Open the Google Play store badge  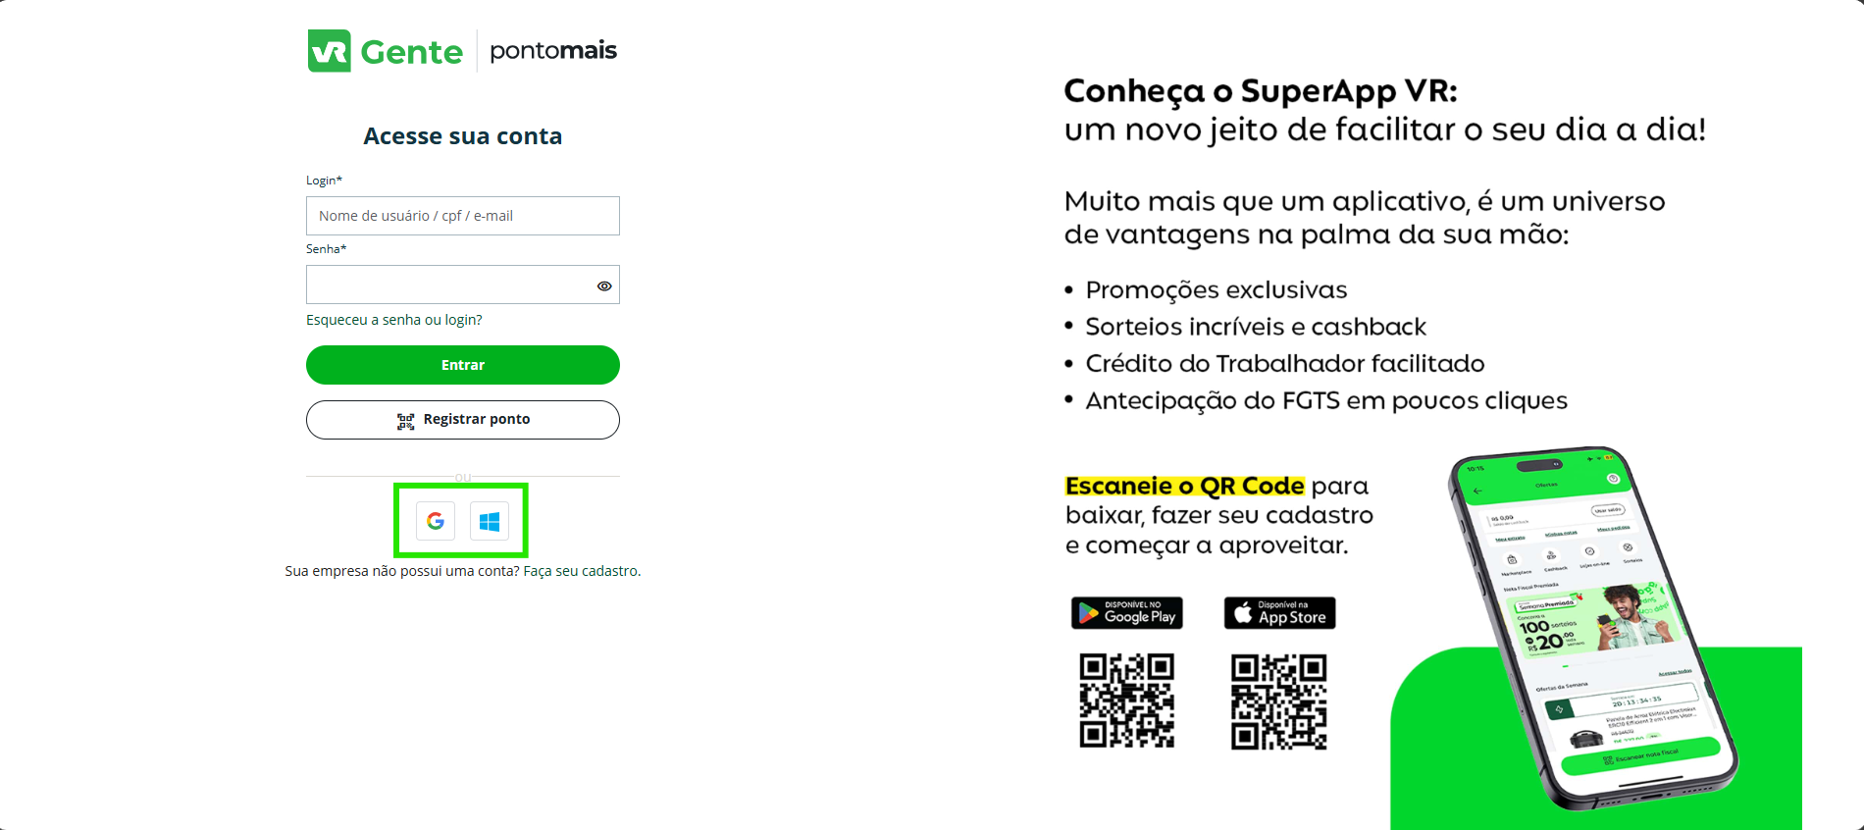[x=1126, y=613]
